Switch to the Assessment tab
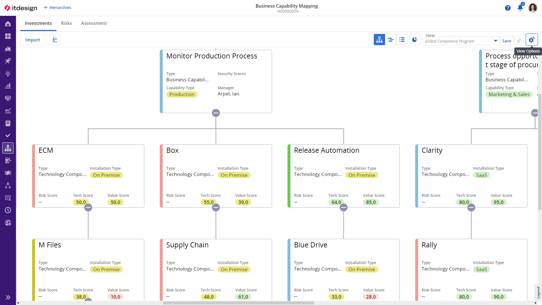This screenshot has height=305, width=542. (94, 23)
